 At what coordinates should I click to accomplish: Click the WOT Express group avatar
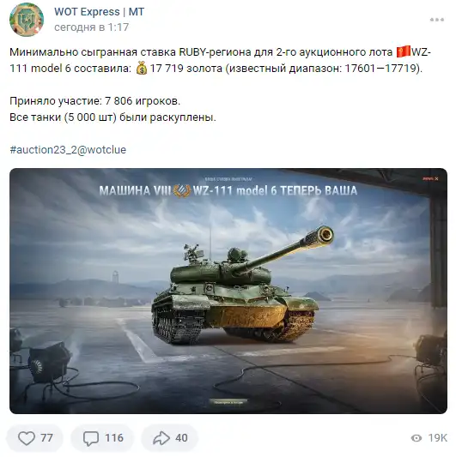(x=27, y=20)
